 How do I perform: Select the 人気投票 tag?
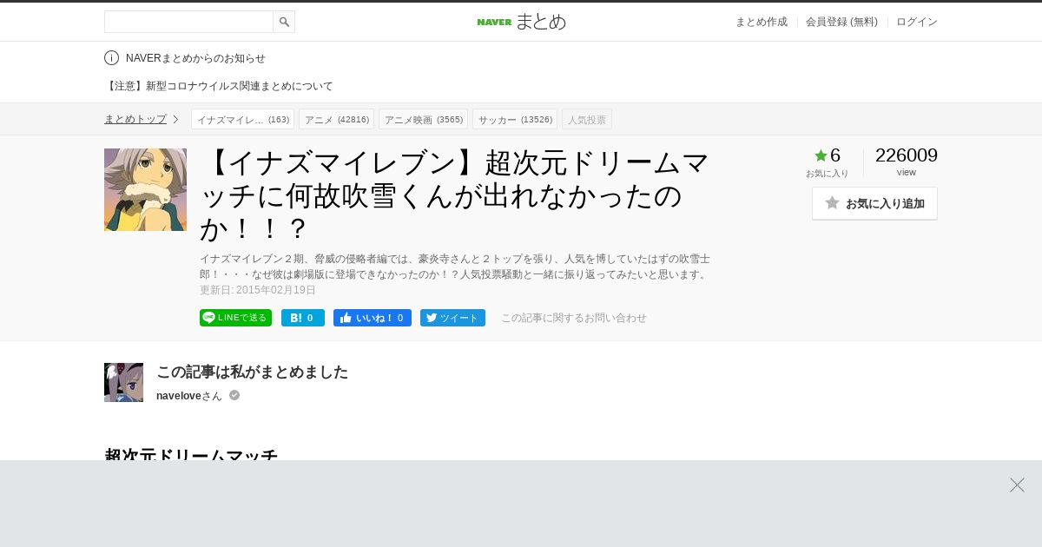click(587, 119)
